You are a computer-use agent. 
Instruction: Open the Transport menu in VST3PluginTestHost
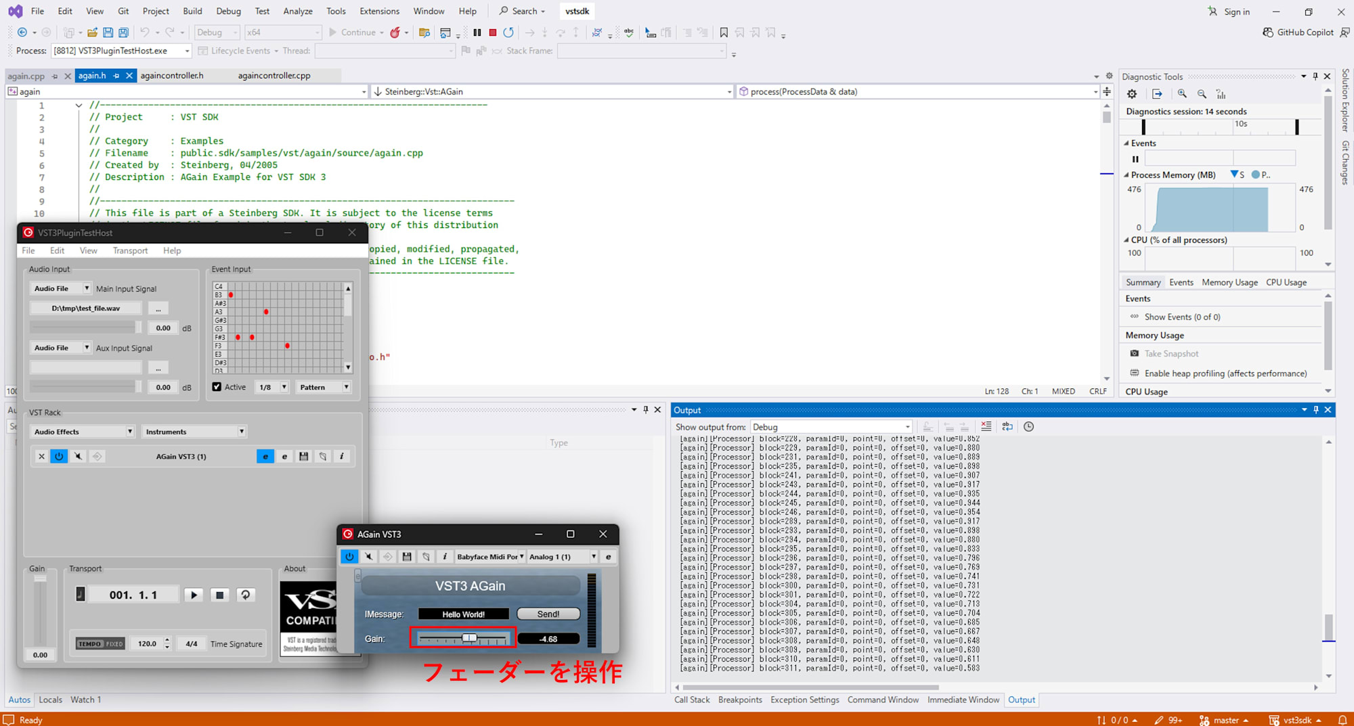click(130, 250)
